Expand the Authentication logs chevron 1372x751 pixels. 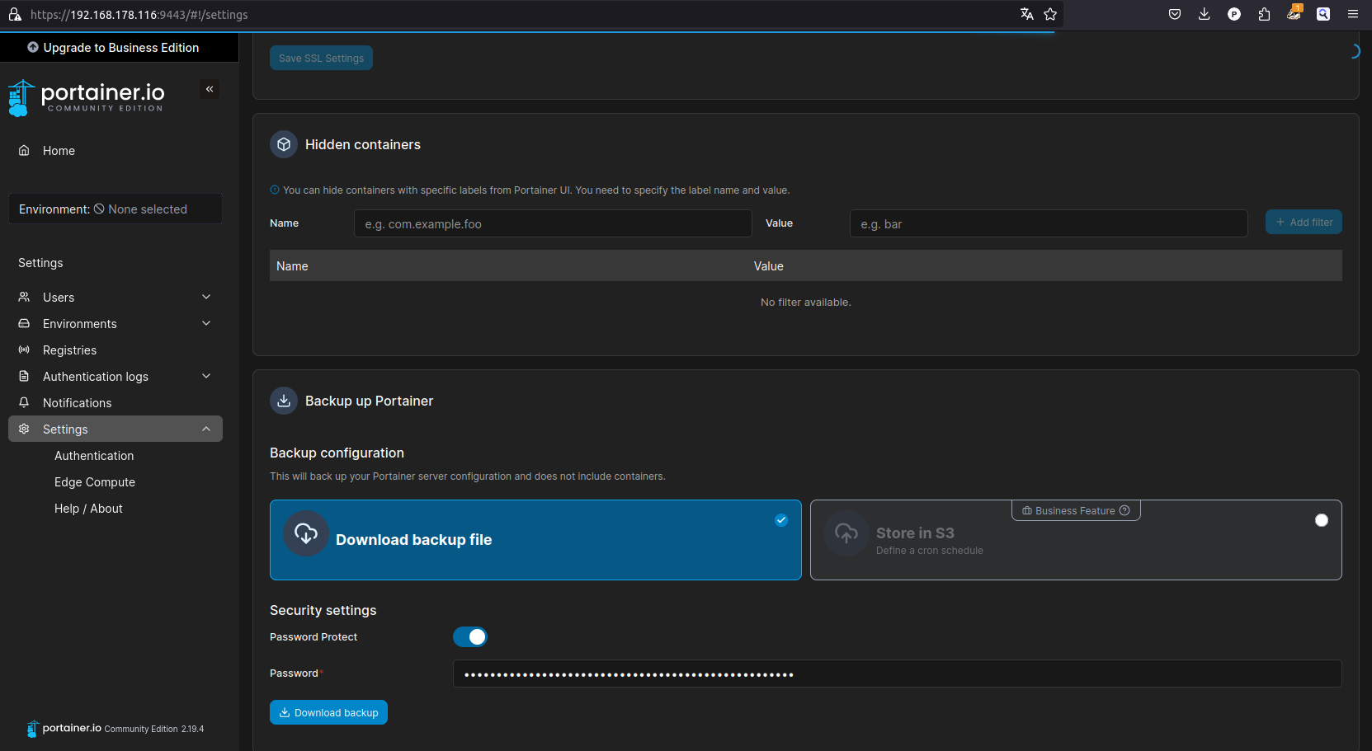pos(206,376)
